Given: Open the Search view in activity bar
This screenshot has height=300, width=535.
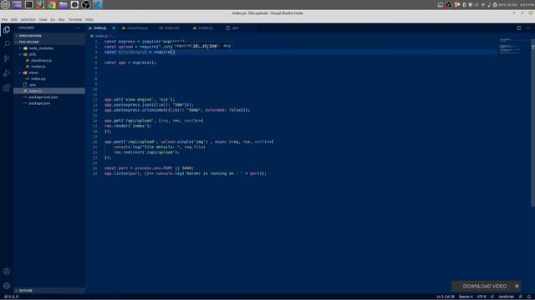Looking at the screenshot, I should click(x=7, y=44).
